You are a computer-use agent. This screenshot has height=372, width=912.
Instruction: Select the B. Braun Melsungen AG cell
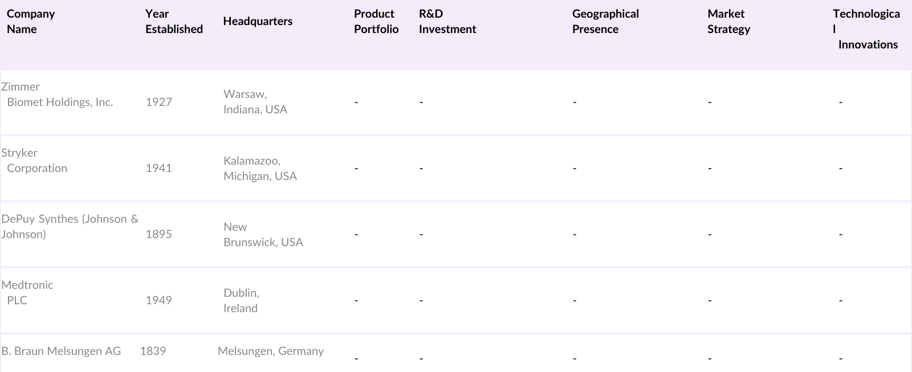61,351
